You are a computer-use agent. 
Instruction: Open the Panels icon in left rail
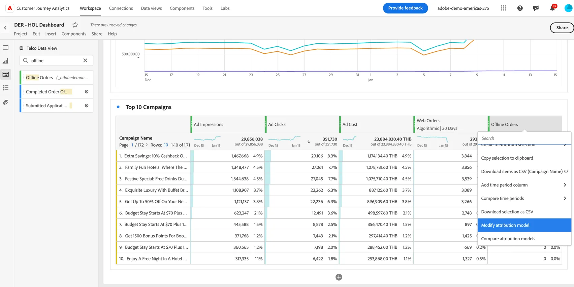[6, 48]
